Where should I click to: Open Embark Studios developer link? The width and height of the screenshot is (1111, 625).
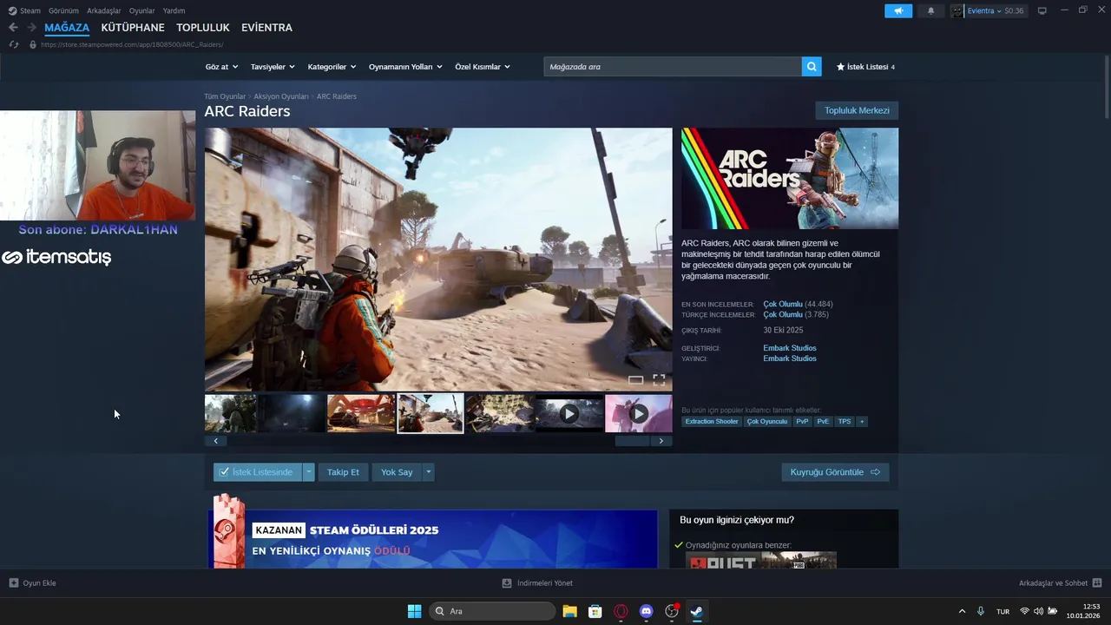tap(790, 348)
